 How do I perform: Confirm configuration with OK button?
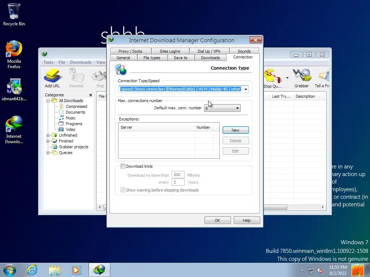[218, 220]
